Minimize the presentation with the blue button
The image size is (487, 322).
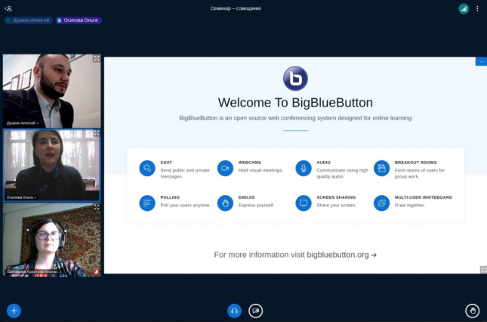pyautogui.click(x=481, y=61)
